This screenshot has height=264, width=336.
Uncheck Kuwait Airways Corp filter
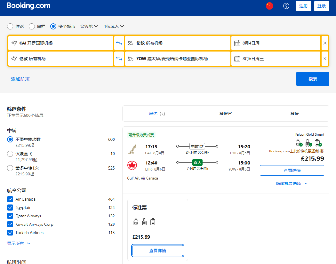10,224
